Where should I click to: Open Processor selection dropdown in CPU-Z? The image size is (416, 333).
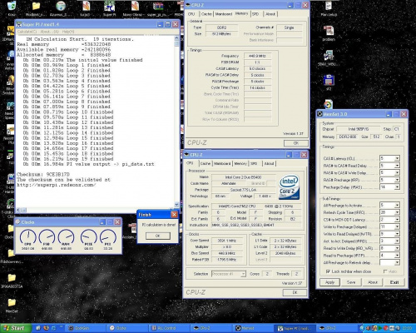coord(243,274)
